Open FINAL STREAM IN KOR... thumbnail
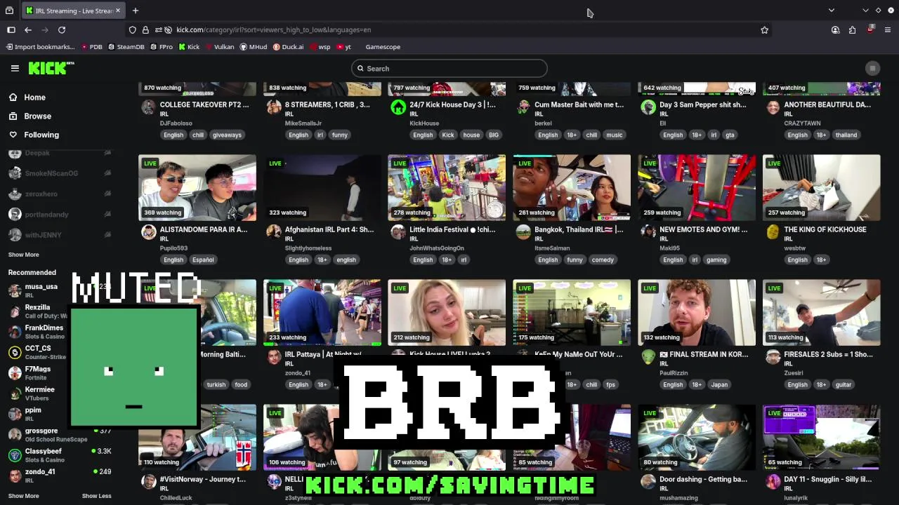The width and height of the screenshot is (899, 505). [697, 312]
